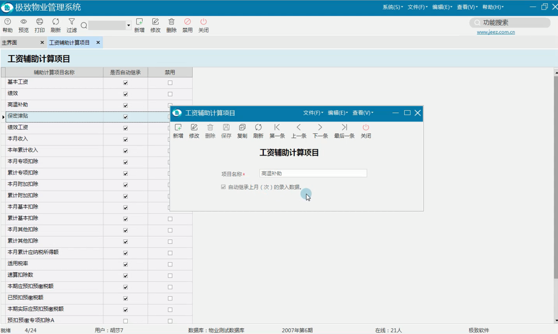Click the Next record (下一条) arrow
The width and height of the screenshot is (558, 334).
pyautogui.click(x=319, y=131)
